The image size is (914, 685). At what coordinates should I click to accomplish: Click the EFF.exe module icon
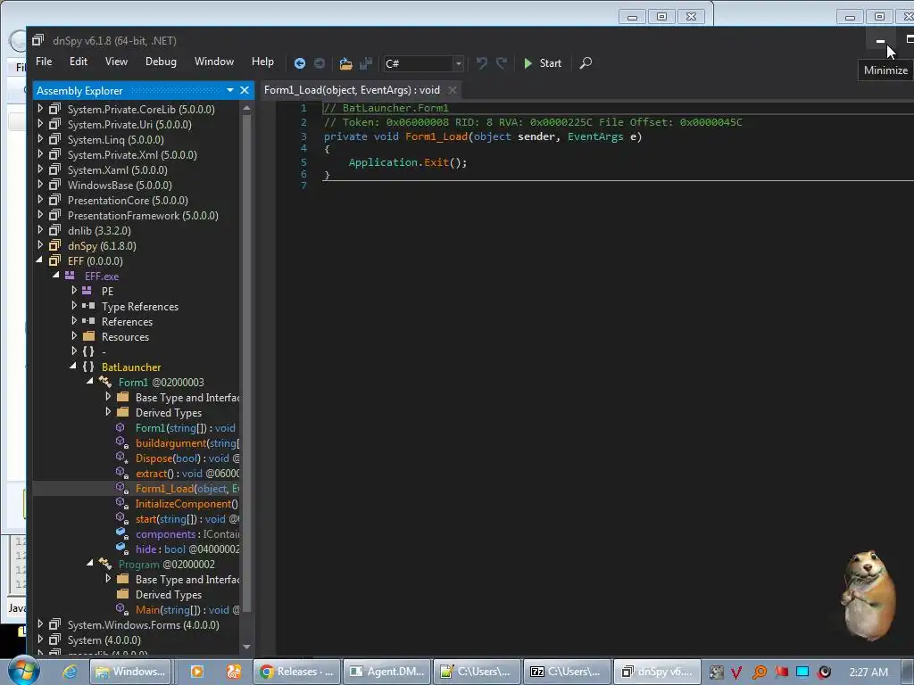pos(70,276)
